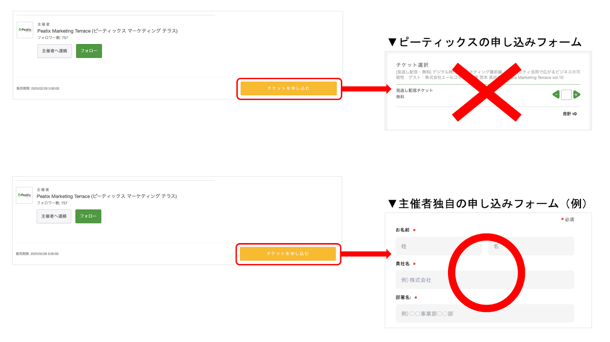The height and width of the screenshot is (342, 610).
Task: Follow the organizer using the lower green フォロー button
Action: (88, 216)
